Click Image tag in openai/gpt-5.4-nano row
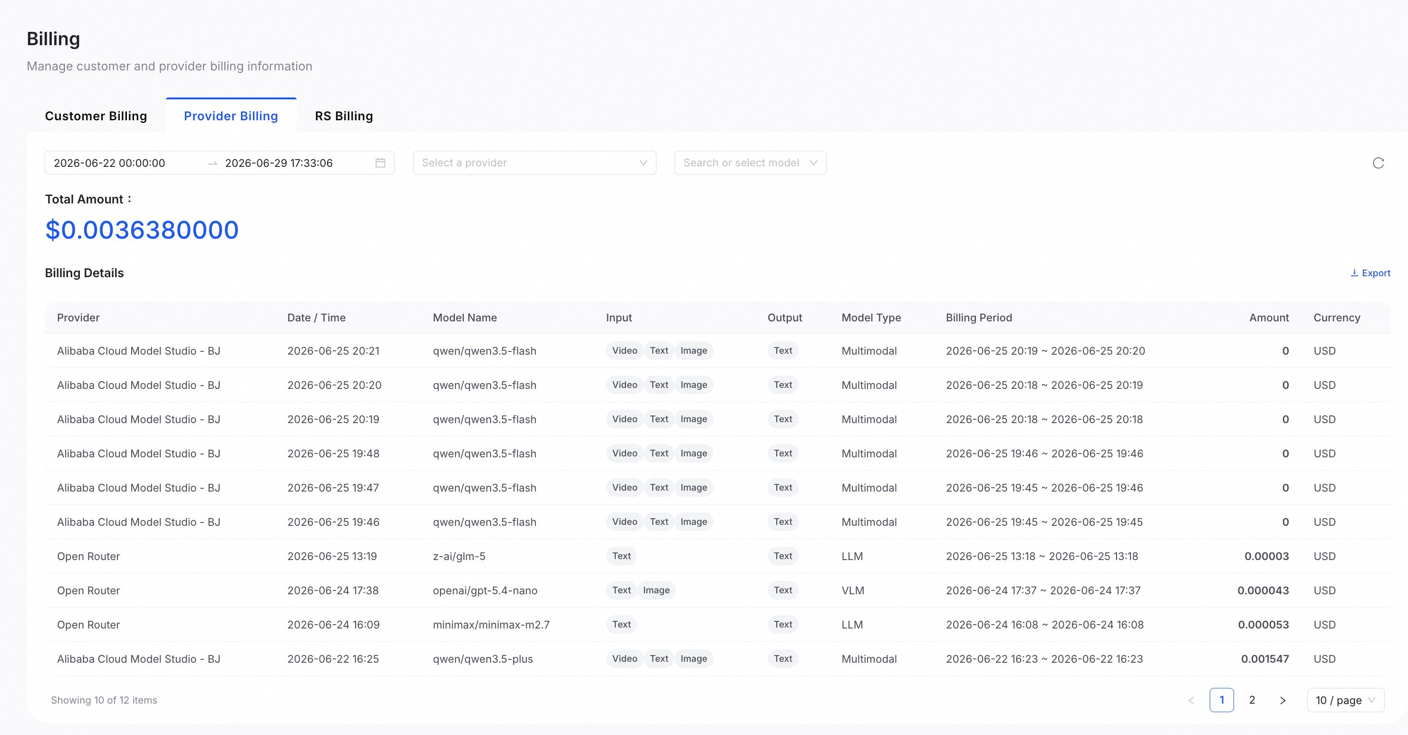This screenshot has width=1408, height=735. click(x=656, y=590)
